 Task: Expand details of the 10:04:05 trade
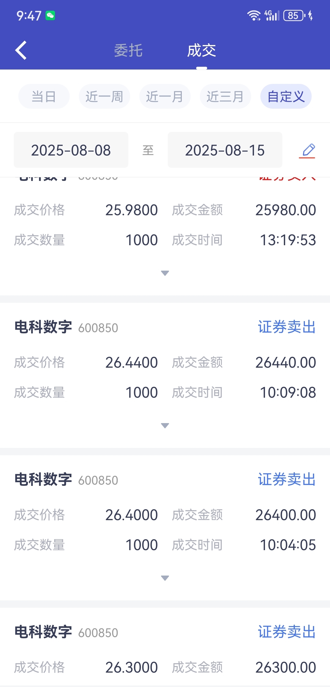pos(165,578)
